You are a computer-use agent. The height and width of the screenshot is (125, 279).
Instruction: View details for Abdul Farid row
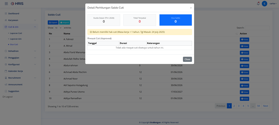(245, 53)
